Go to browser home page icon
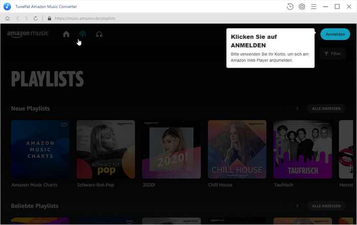Viewport: 357px width, 225px height. coord(8,18)
